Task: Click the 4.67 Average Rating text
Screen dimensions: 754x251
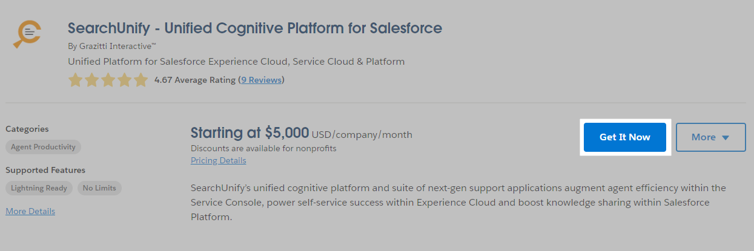Action: [x=194, y=80]
